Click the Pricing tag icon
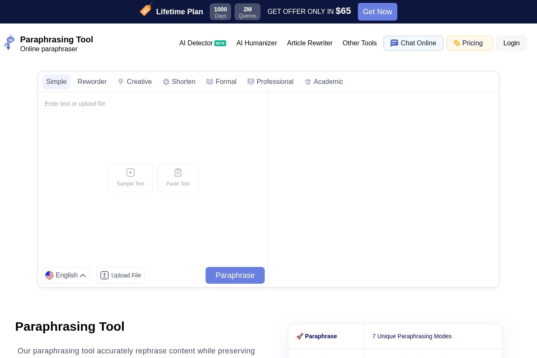The width and height of the screenshot is (537, 358). click(x=457, y=43)
